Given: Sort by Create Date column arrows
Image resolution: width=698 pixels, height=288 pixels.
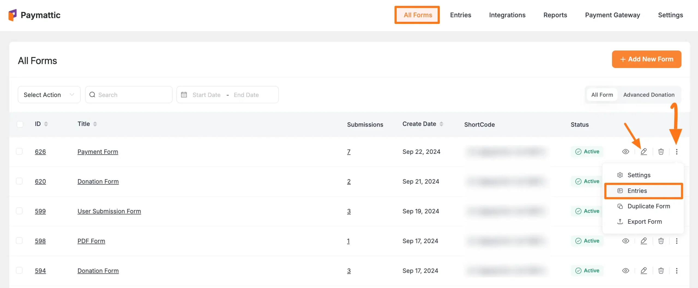Looking at the screenshot, I should click(x=441, y=124).
